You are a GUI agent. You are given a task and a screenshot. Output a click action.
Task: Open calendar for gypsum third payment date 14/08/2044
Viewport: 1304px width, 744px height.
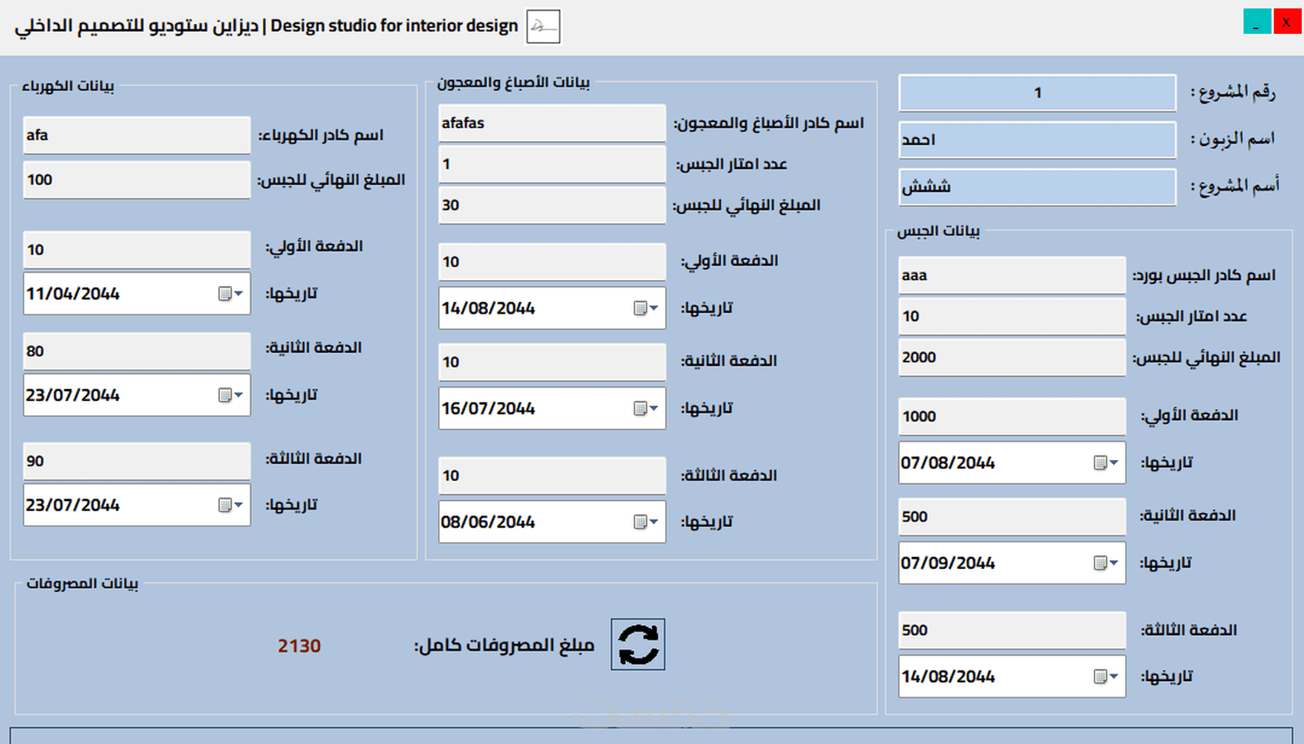point(1105,677)
